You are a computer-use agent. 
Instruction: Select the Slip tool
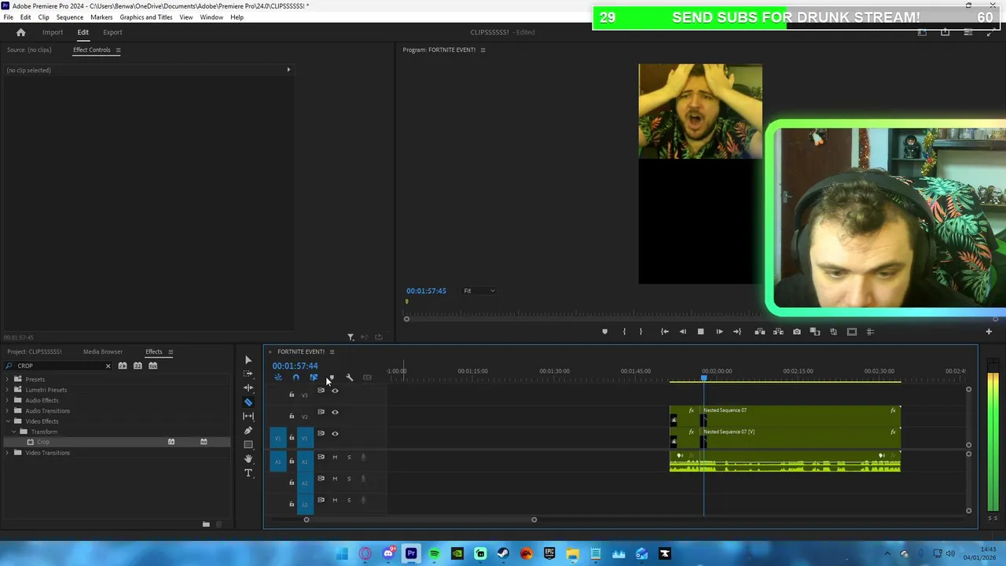click(248, 417)
